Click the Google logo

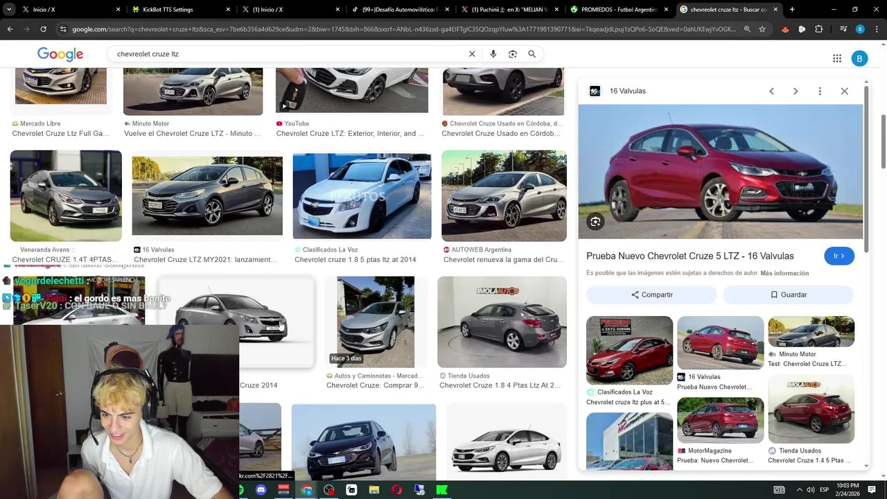coord(60,54)
